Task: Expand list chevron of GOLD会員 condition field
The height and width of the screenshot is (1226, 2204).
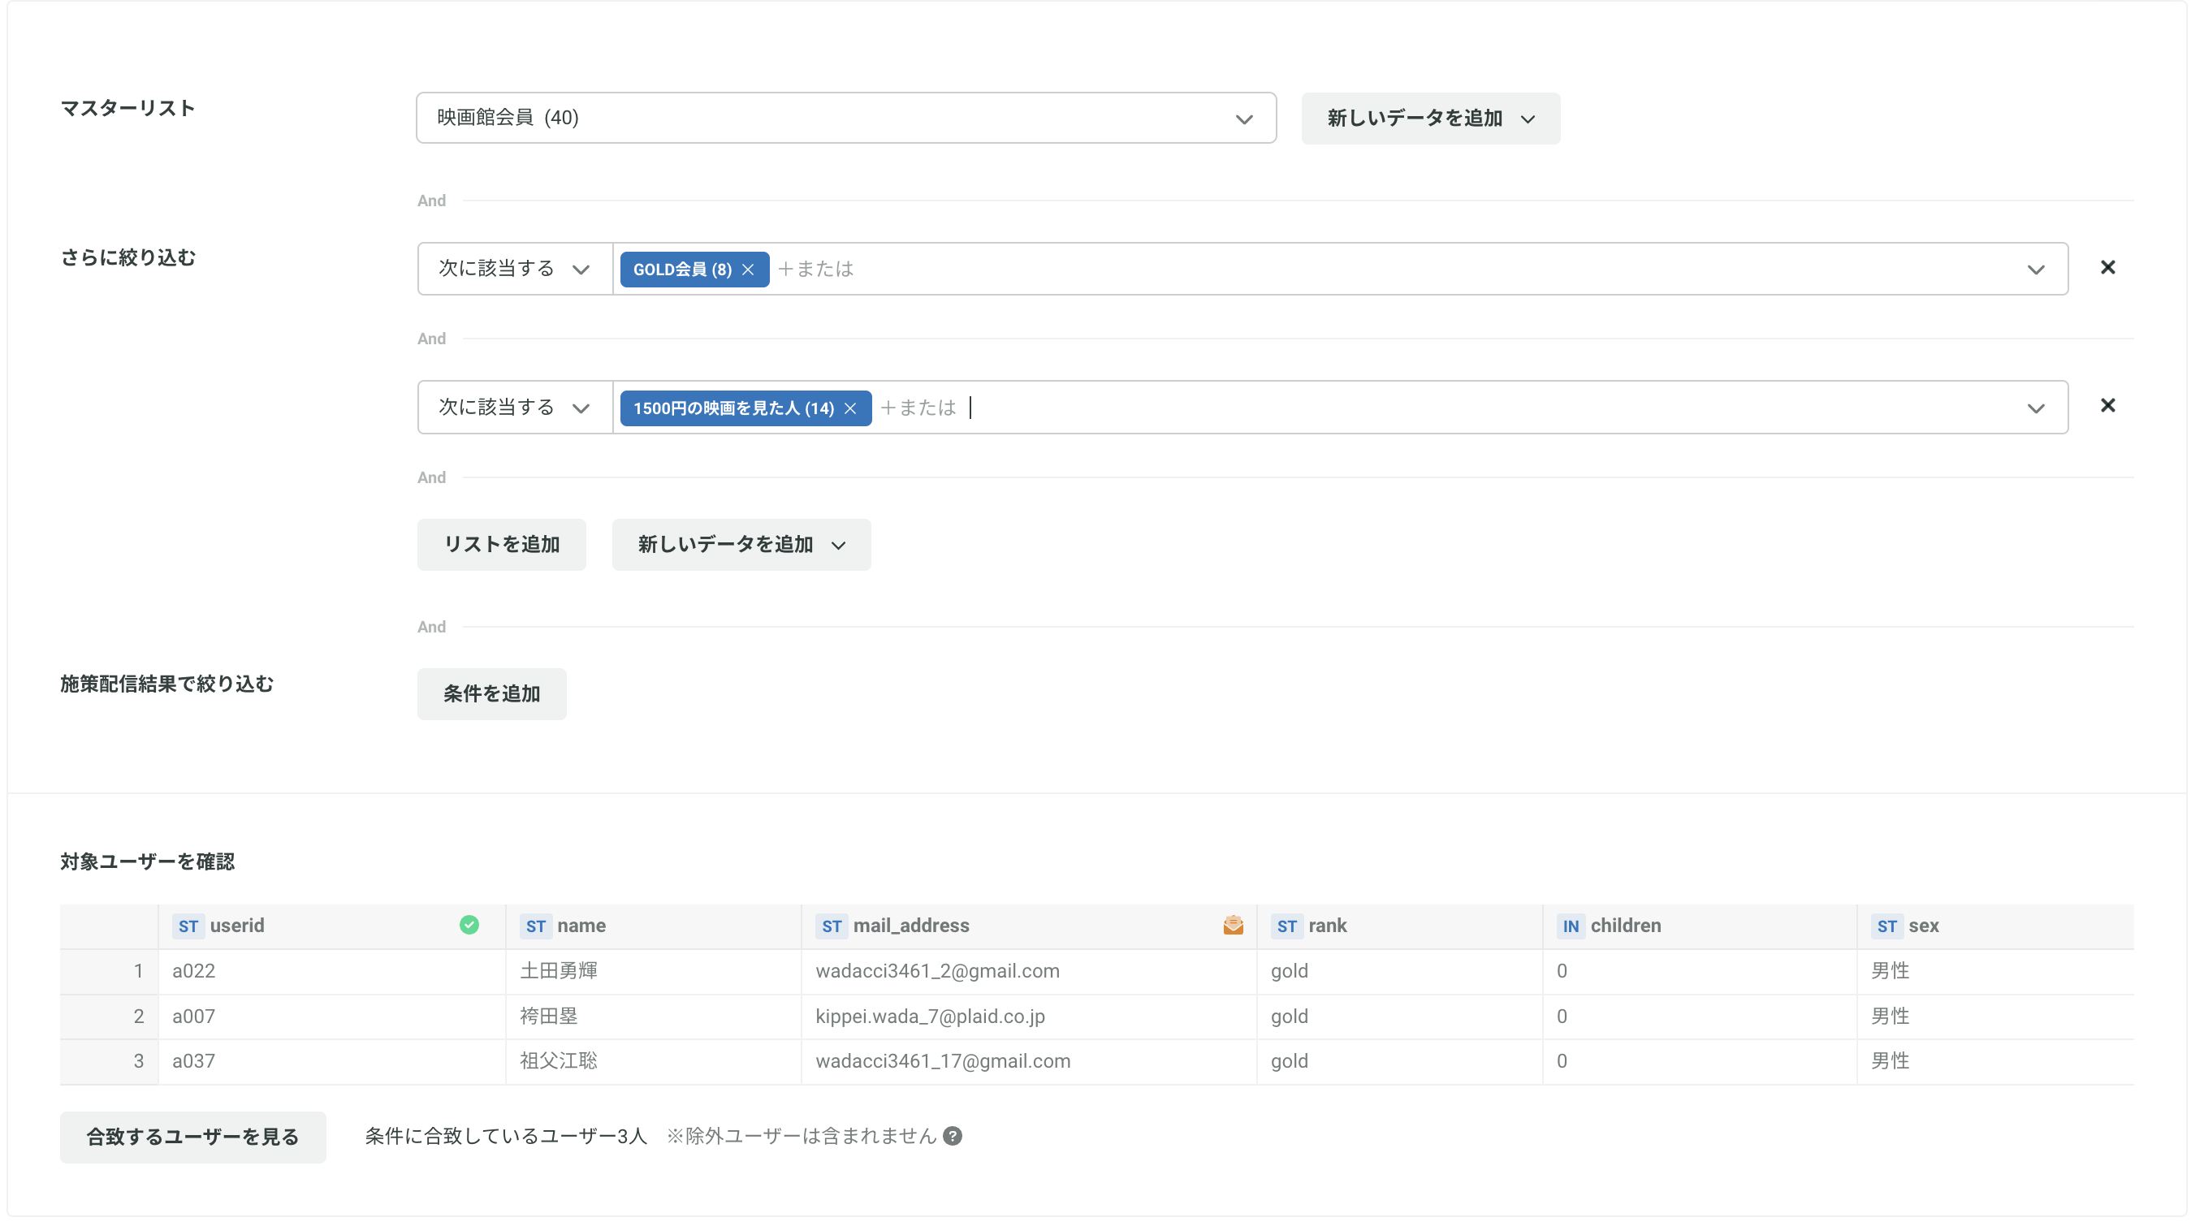Action: click(2035, 270)
